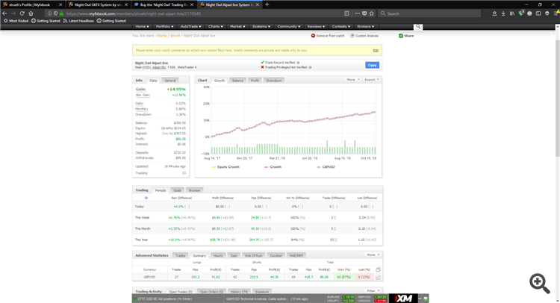Toggle GBPUSD legend marker
The height and width of the screenshot is (303, 560).
(319, 167)
